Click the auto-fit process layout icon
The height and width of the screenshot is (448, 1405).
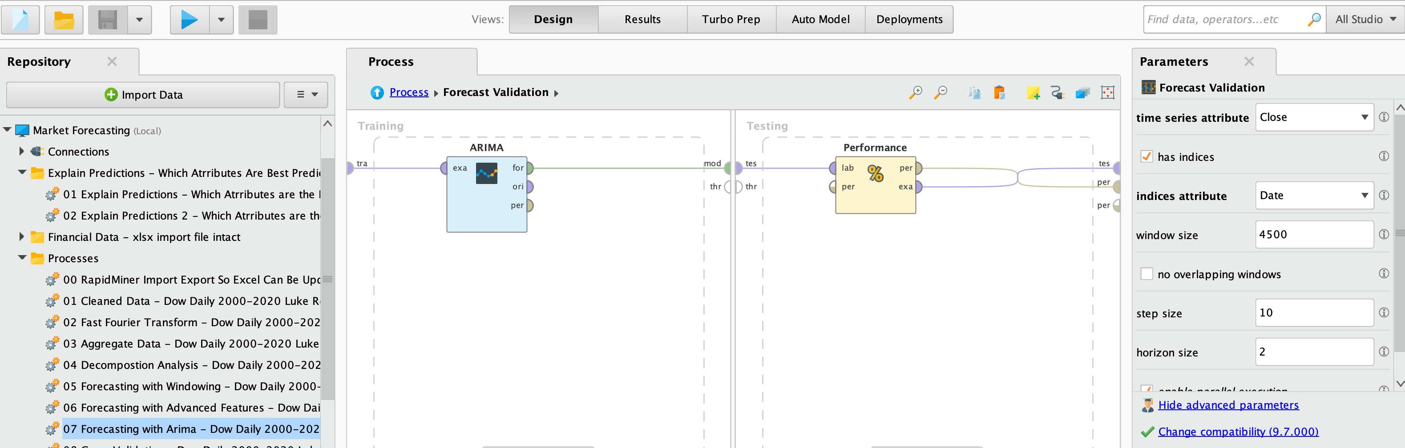point(1108,92)
